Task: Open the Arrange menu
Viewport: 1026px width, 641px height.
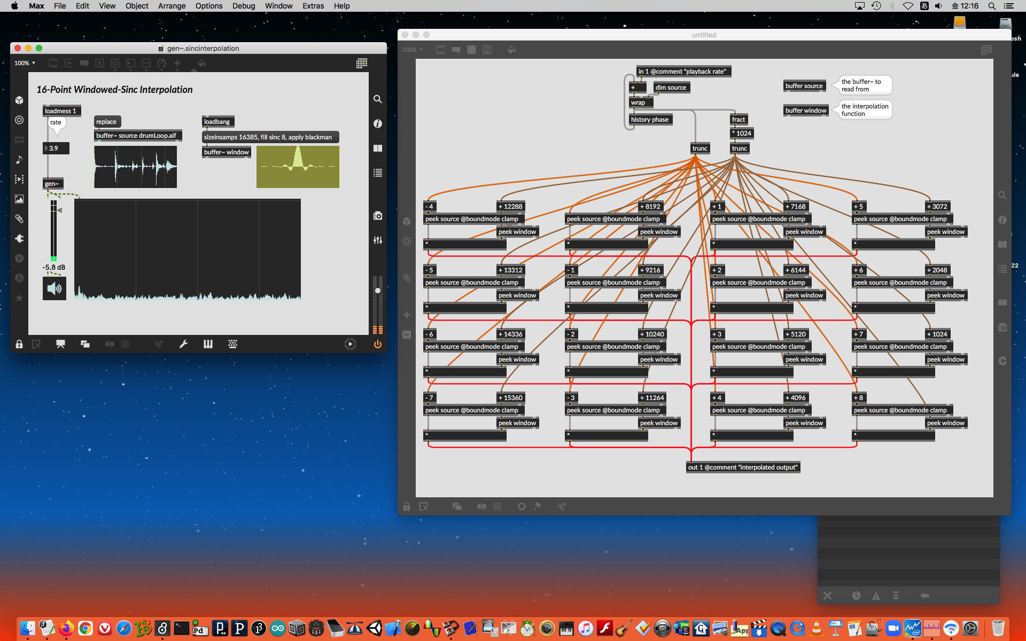Action: click(x=172, y=6)
